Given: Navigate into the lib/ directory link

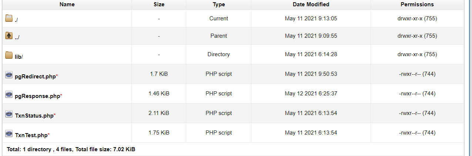Looking at the screenshot, I should [19, 57].
